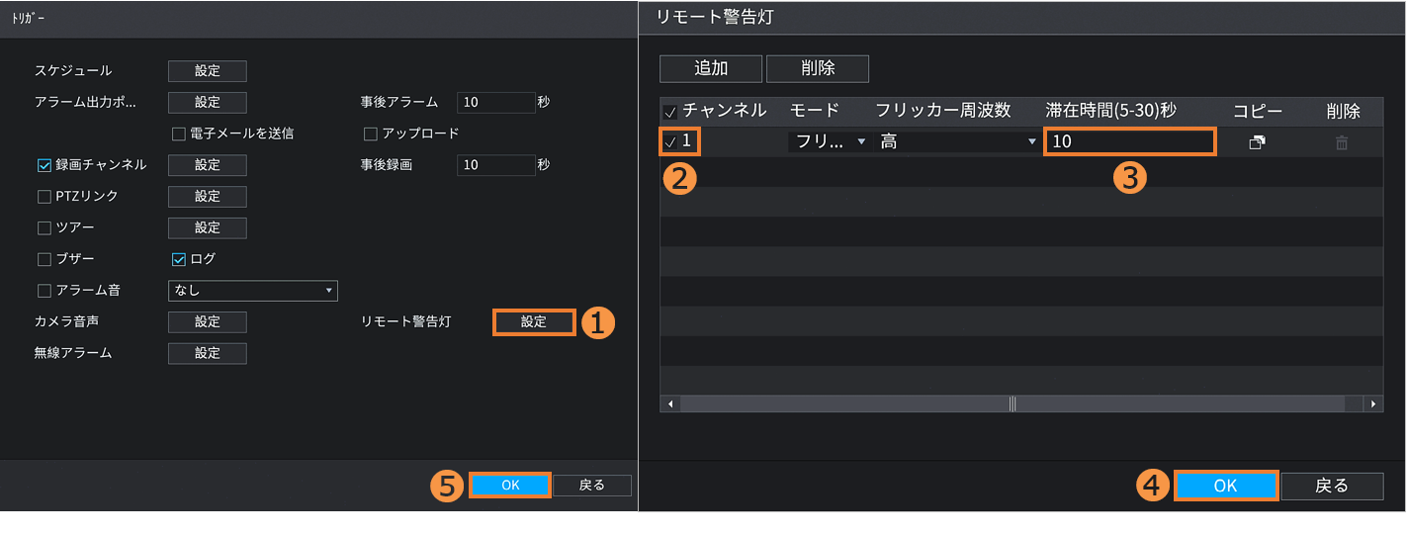Screen dimensions: 1407x535
Task: Enable the ブザー checkbox
Action: (x=44, y=259)
